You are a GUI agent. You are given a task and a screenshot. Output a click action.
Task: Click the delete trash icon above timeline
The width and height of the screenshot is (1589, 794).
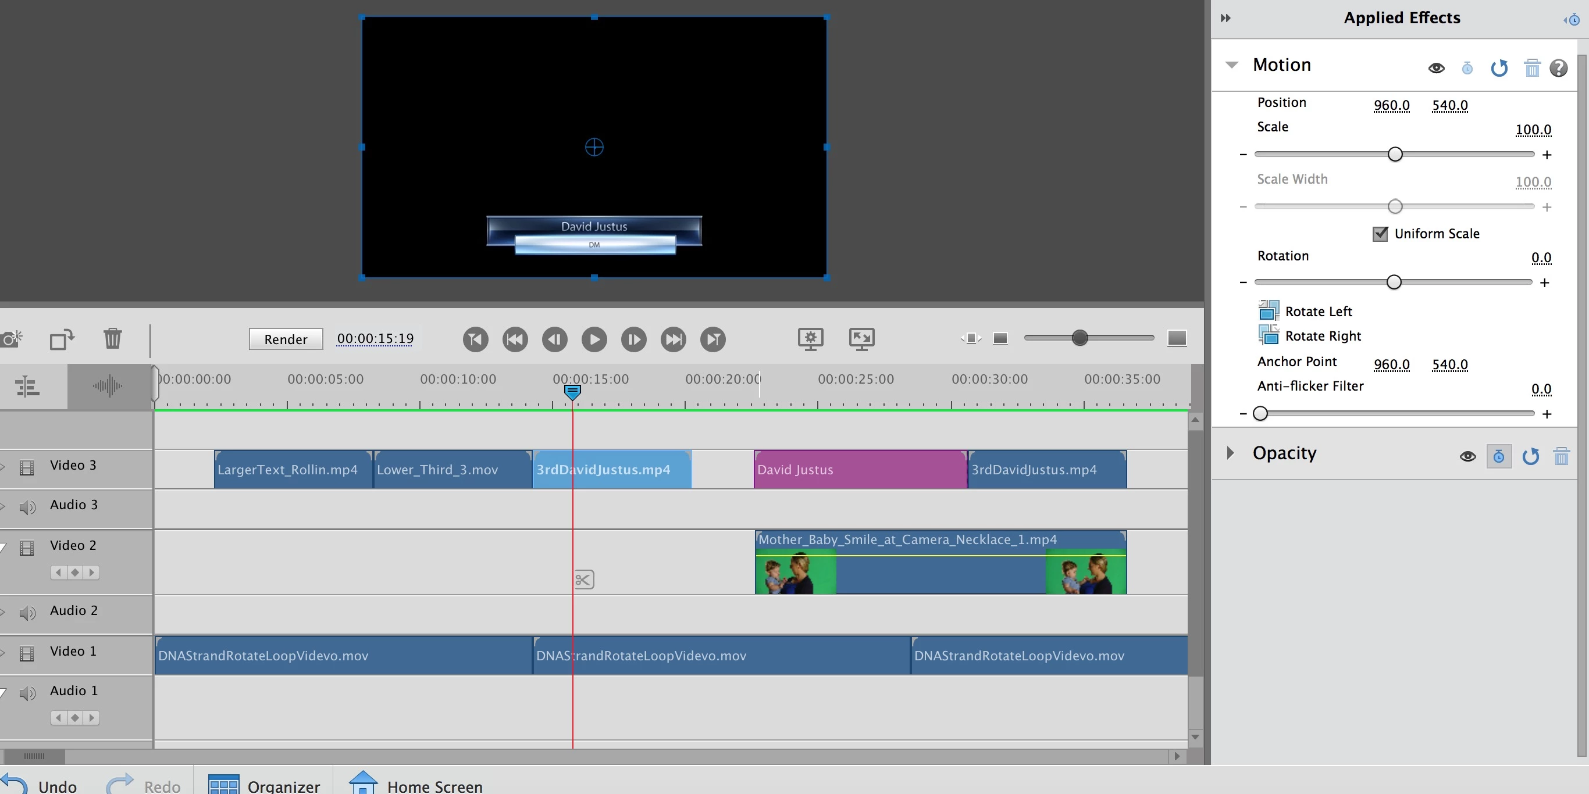112,338
